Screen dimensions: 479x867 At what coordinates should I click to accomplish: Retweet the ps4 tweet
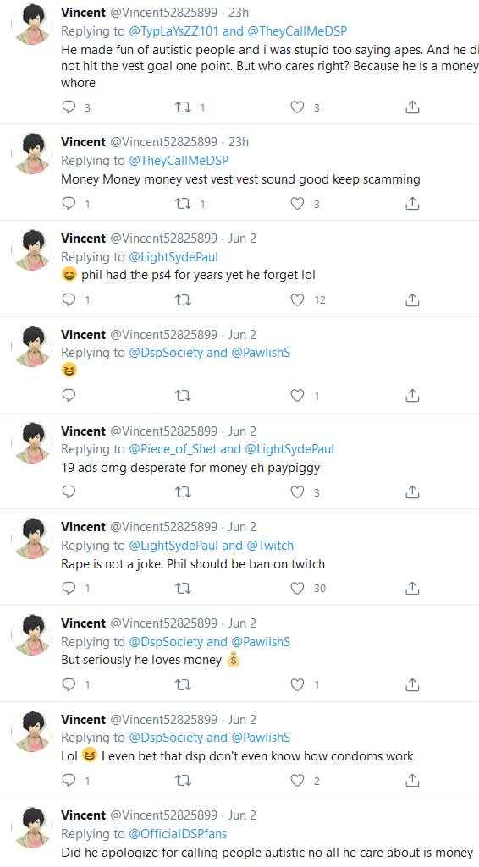point(183,299)
